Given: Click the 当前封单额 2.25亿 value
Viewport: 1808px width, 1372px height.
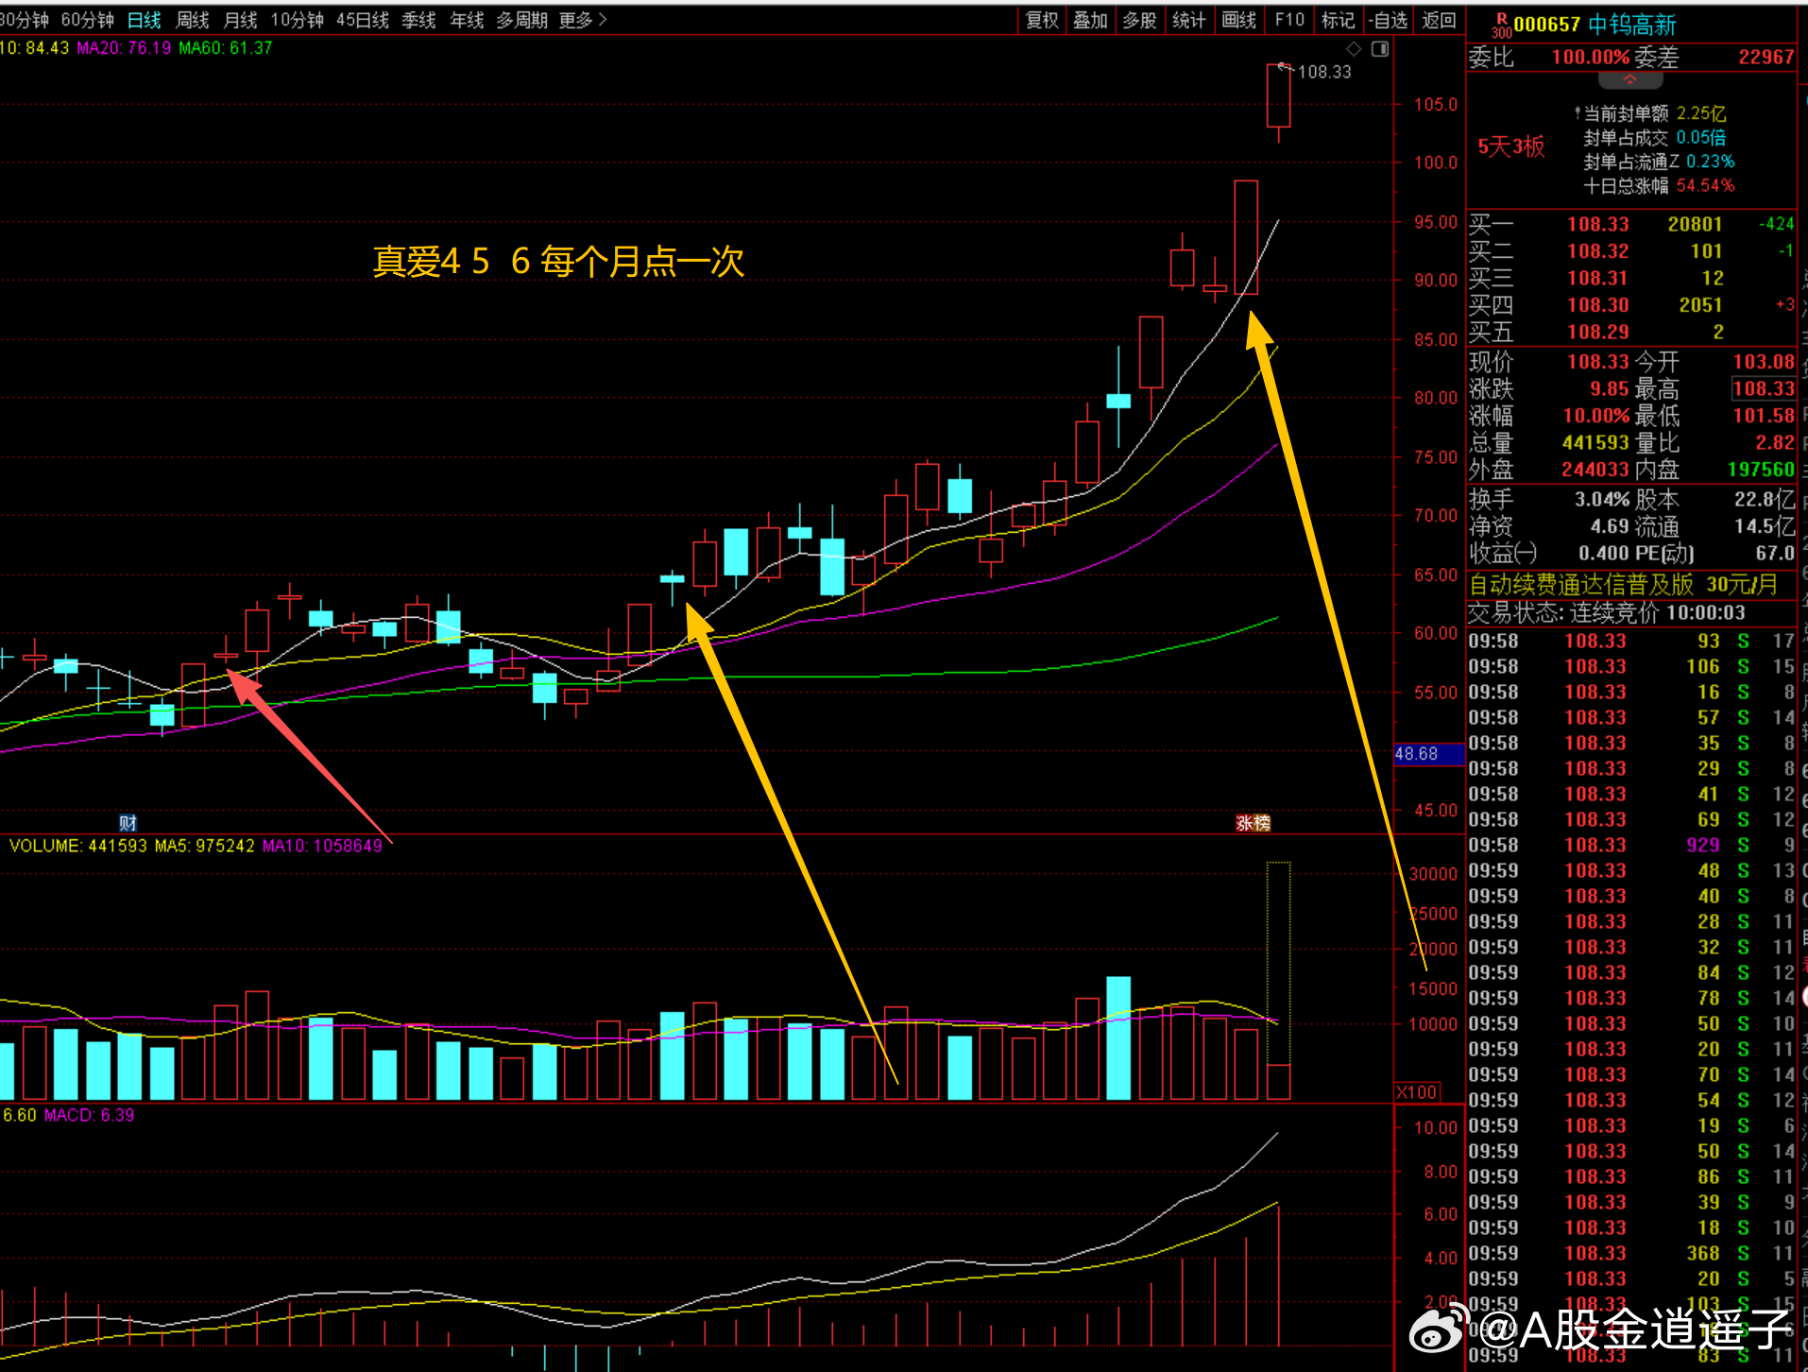Looking at the screenshot, I should pos(1700,113).
